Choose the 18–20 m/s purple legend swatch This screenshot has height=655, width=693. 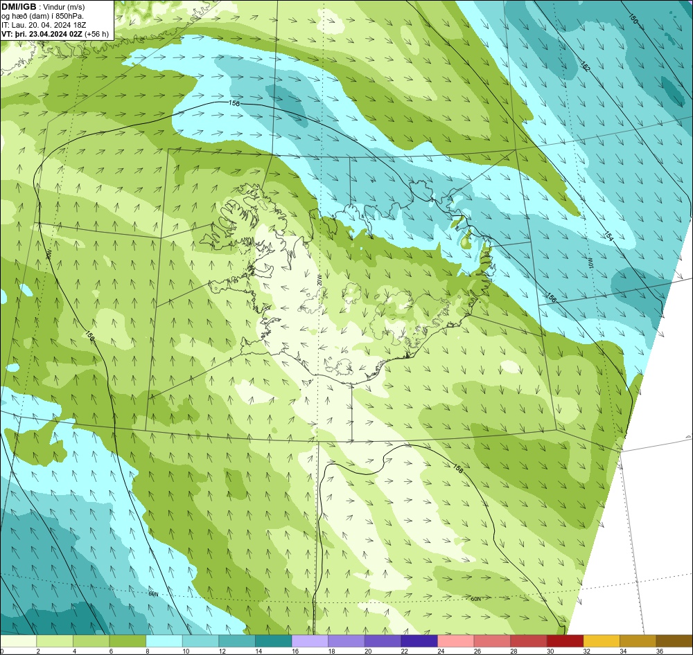coord(346,641)
